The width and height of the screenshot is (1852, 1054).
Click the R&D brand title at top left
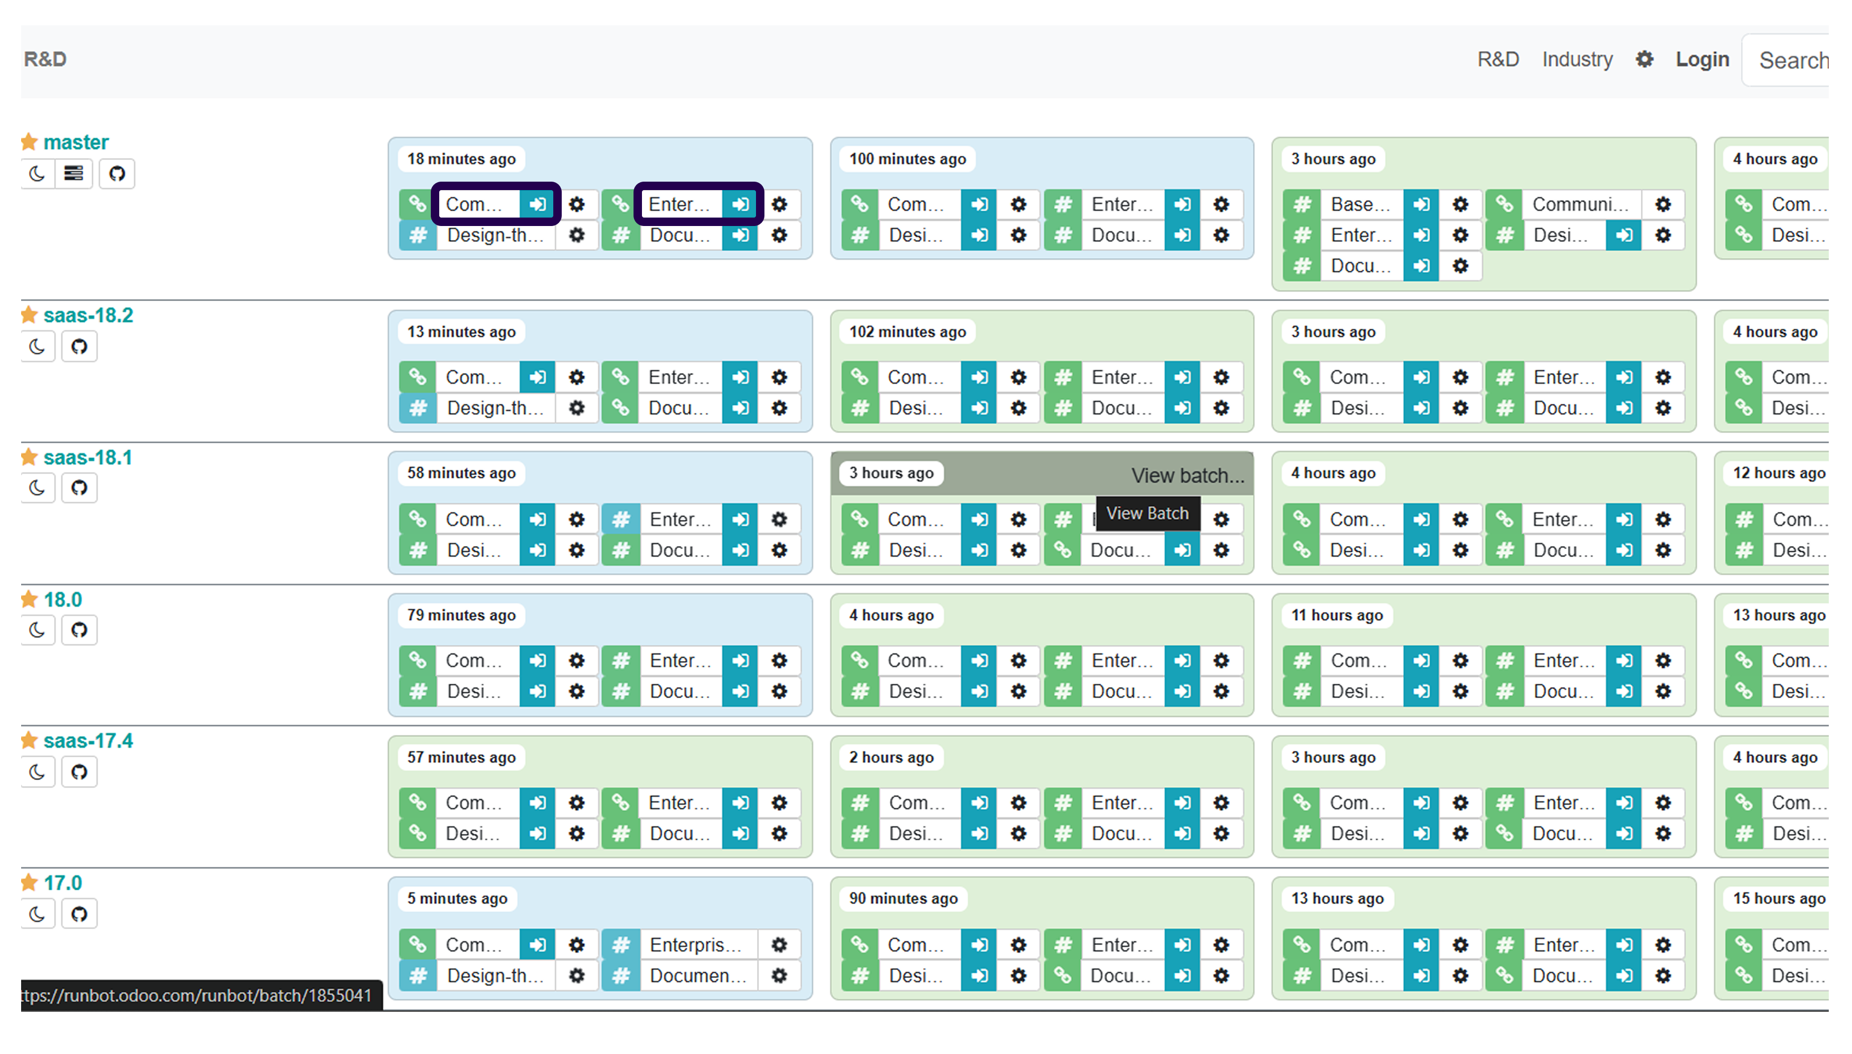tap(45, 59)
